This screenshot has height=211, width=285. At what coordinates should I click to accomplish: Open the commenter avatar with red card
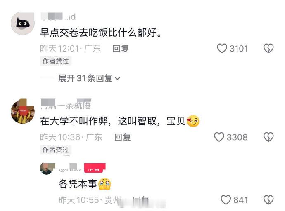pos(23,112)
